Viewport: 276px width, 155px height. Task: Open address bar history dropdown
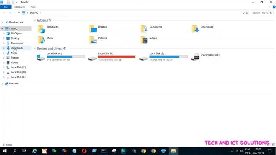243,13
